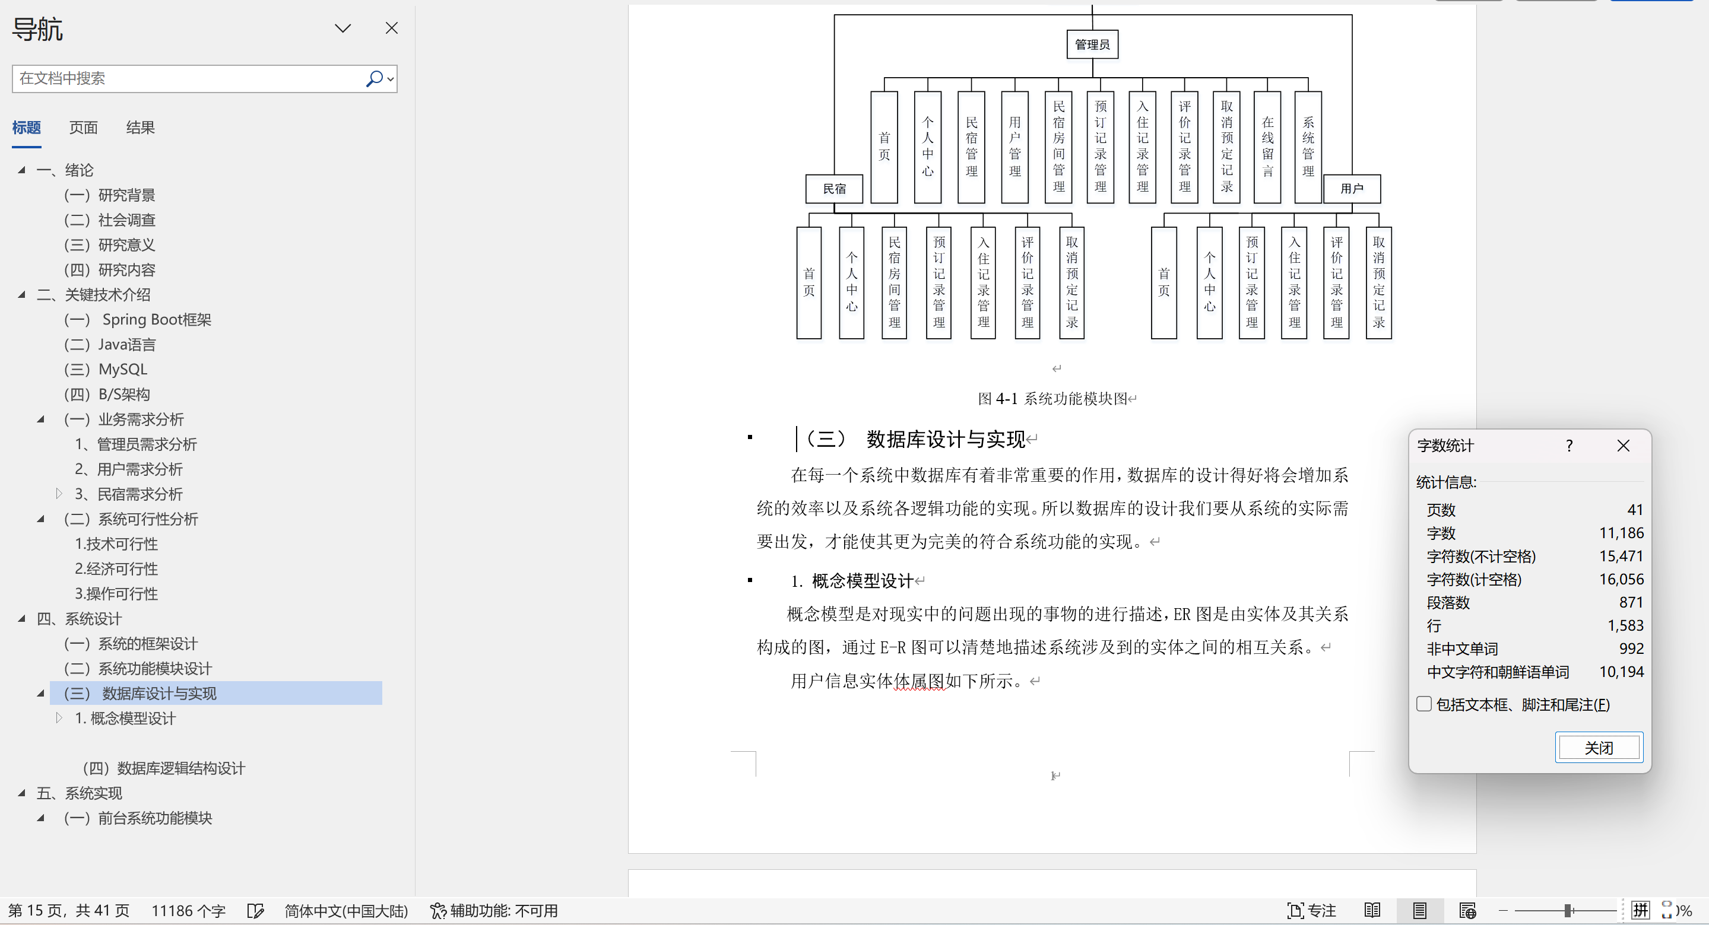Click help icon in word count dialog

click(1568, 446)
